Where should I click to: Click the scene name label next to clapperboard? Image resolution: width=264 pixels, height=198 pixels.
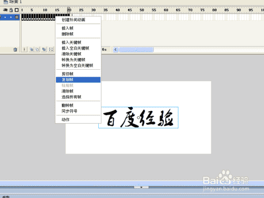tap(15, 2)
